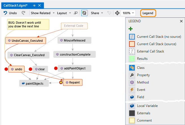This screenshot has height=125, width=185.
Task: Click the External Code group node
Action: pyautogui.click(x=74, y=26)
